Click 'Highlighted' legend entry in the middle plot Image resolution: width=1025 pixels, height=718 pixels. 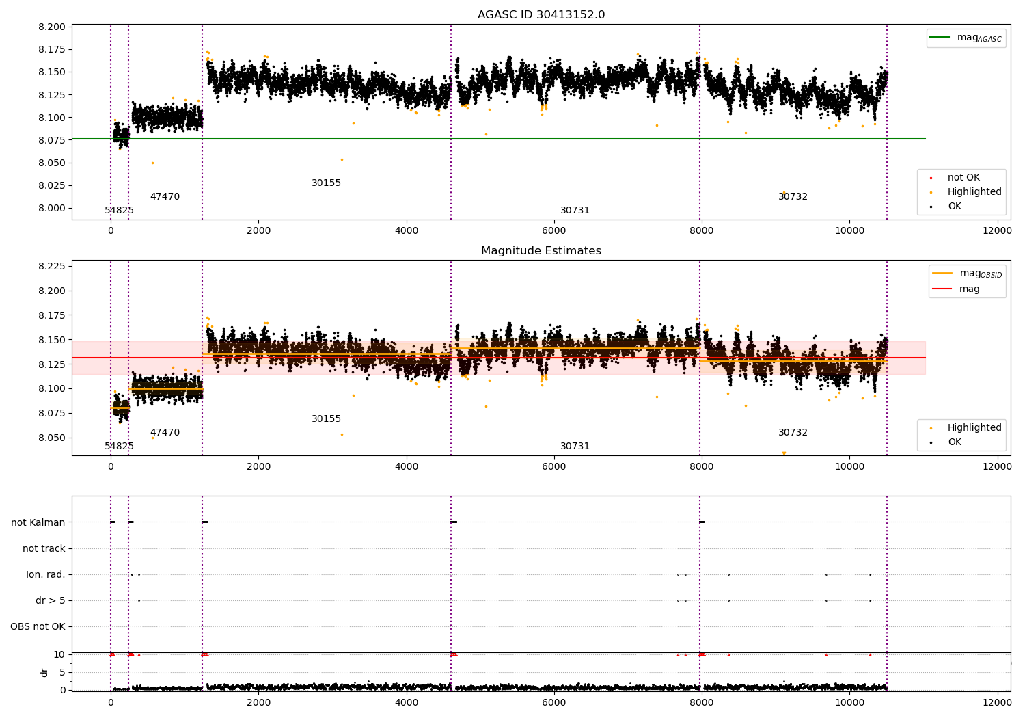pyautogui.click(x=965, y=428)
